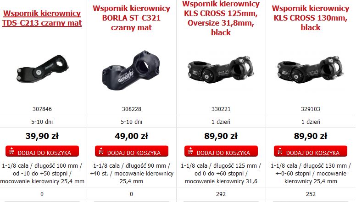Open Wspornik kierownicy TDS-C213 czarny mat link
The width and height of the screenshot is (356, 202).
[x=42, y=18]
